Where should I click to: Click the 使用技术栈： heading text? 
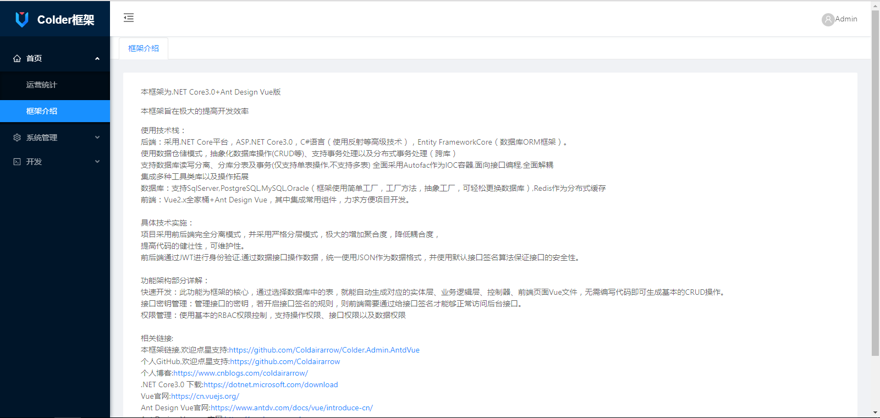tap(163, 130)
